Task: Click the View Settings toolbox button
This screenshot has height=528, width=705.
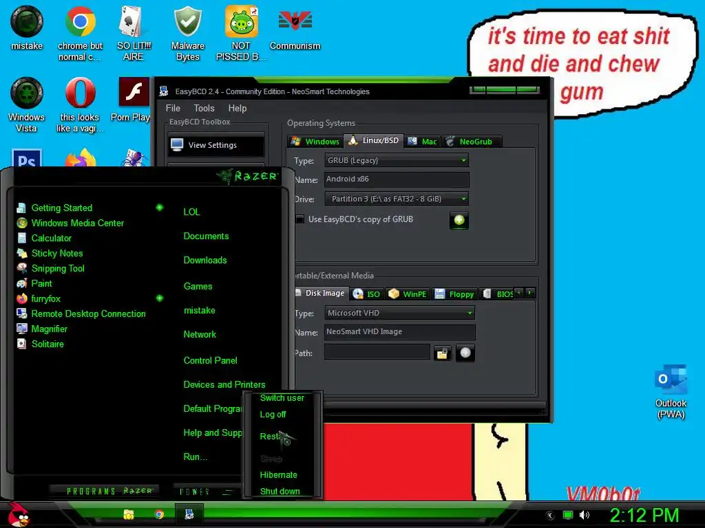Action: click(216, 145)
